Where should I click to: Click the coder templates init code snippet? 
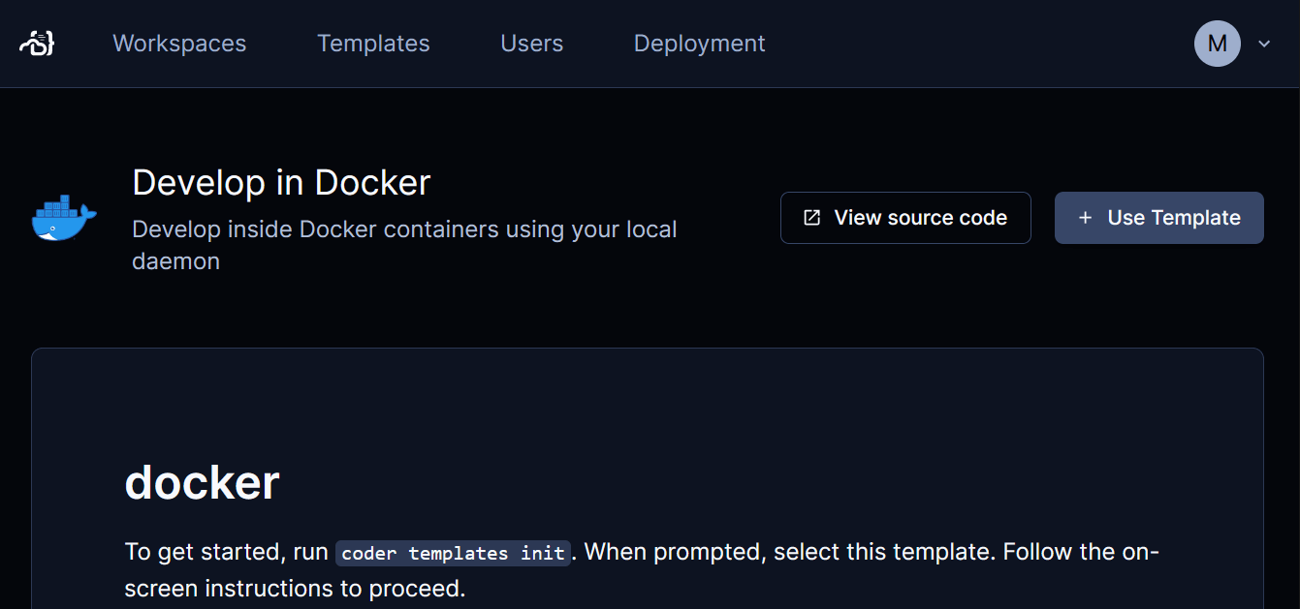453,553
